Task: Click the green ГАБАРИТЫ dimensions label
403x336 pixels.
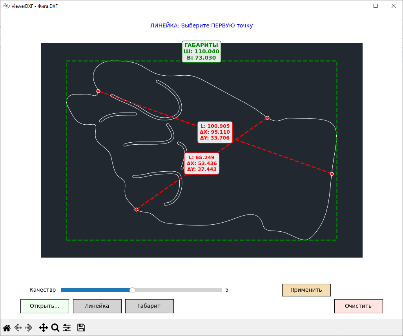Action: (201, 51)
